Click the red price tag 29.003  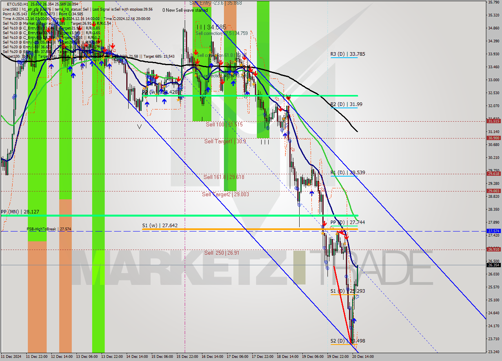click(493, 191)
